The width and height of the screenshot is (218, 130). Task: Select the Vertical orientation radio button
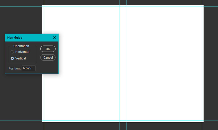coord(12,58)
